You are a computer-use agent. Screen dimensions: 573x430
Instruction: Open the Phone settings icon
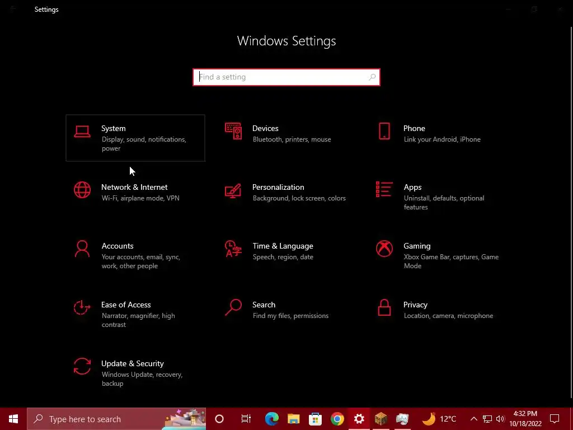point(384,131)
